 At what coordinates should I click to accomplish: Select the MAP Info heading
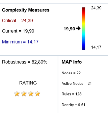coord(72,62)
